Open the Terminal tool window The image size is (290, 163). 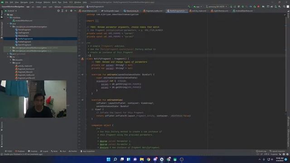[x=33, y=151]
